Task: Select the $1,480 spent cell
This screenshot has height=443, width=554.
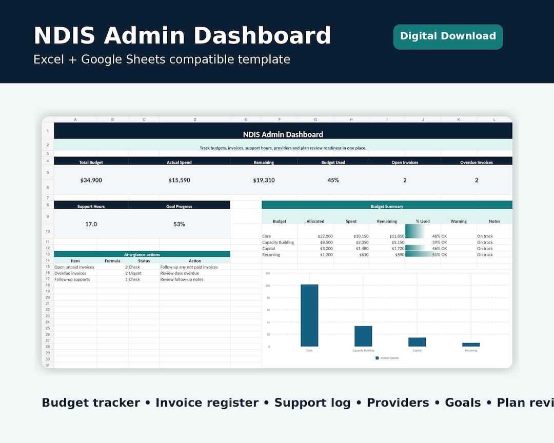Action: (x=351, y=248)
